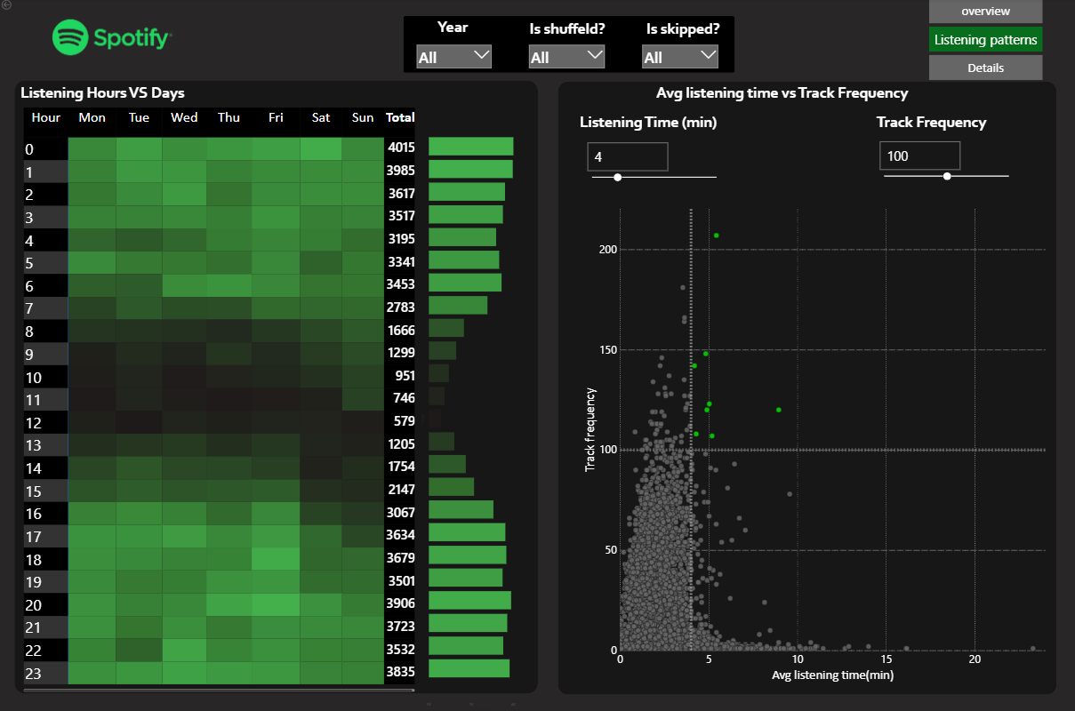Viewport: 1075px width, 711px height.
Task: Select the heatmap cell for Monday hour 5
Action: point(92,262)
